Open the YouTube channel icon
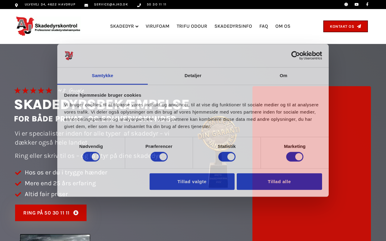Viewport: 386px width, 241px height. (356, 4)
